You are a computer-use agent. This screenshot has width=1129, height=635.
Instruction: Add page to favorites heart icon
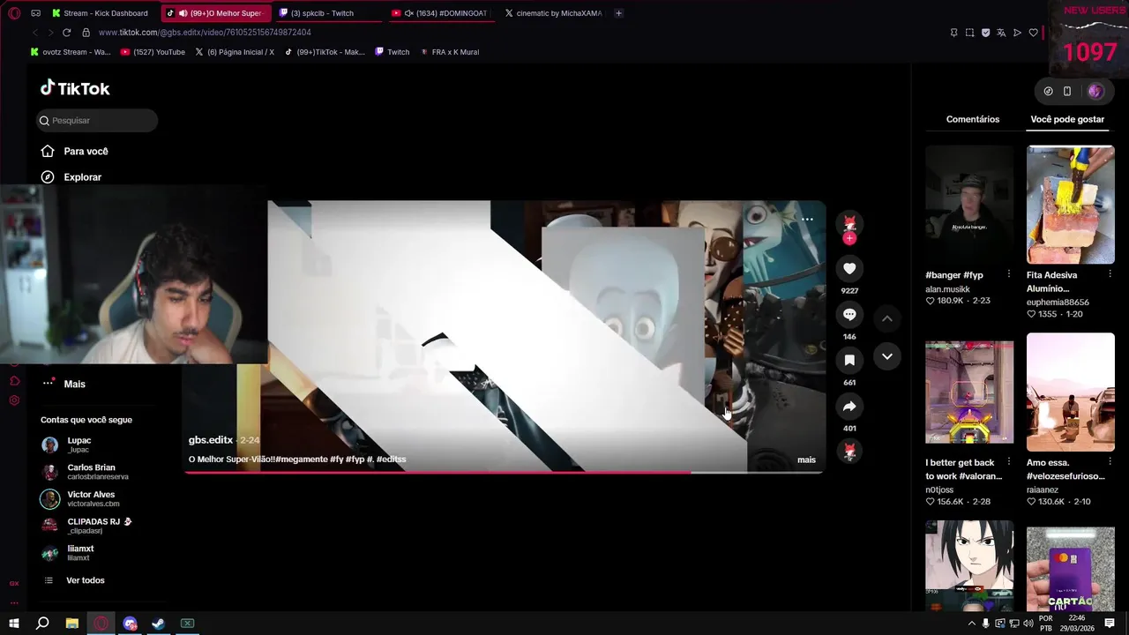point(1033,33)
